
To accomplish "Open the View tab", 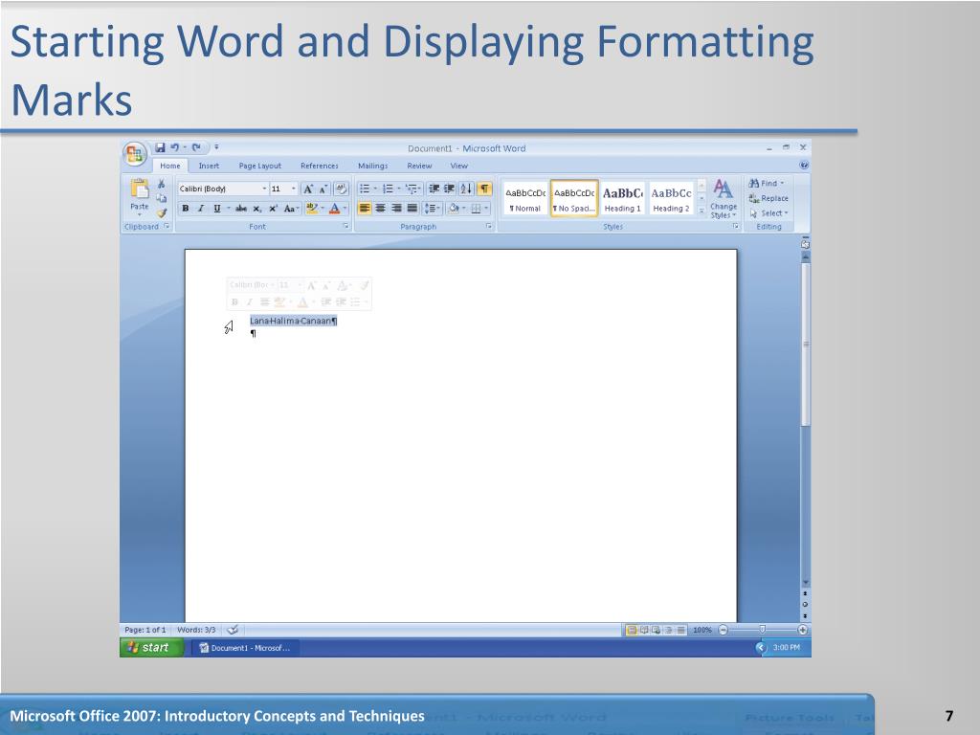I will (x=458, y=166).
